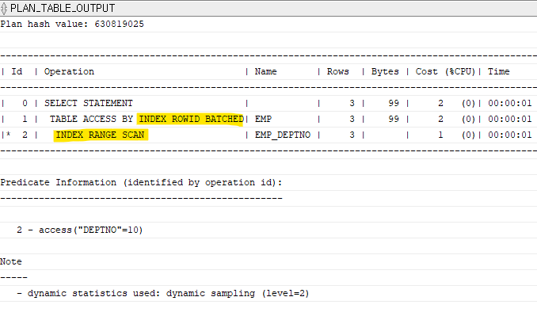The height and width of the screenshot is (316, 537).
Task: Click the Name column label
Action: (265, 71)
